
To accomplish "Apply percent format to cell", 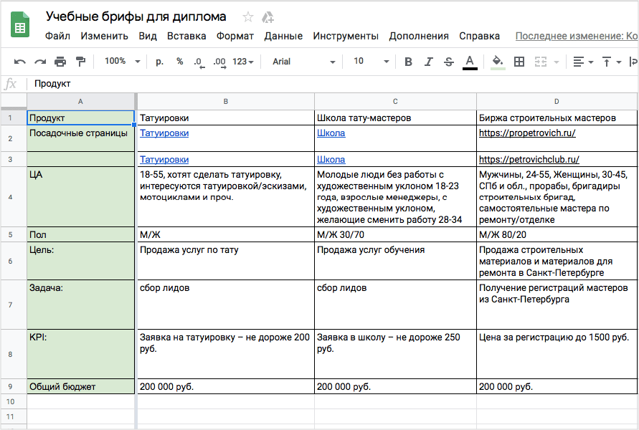I will coord(179,62).
